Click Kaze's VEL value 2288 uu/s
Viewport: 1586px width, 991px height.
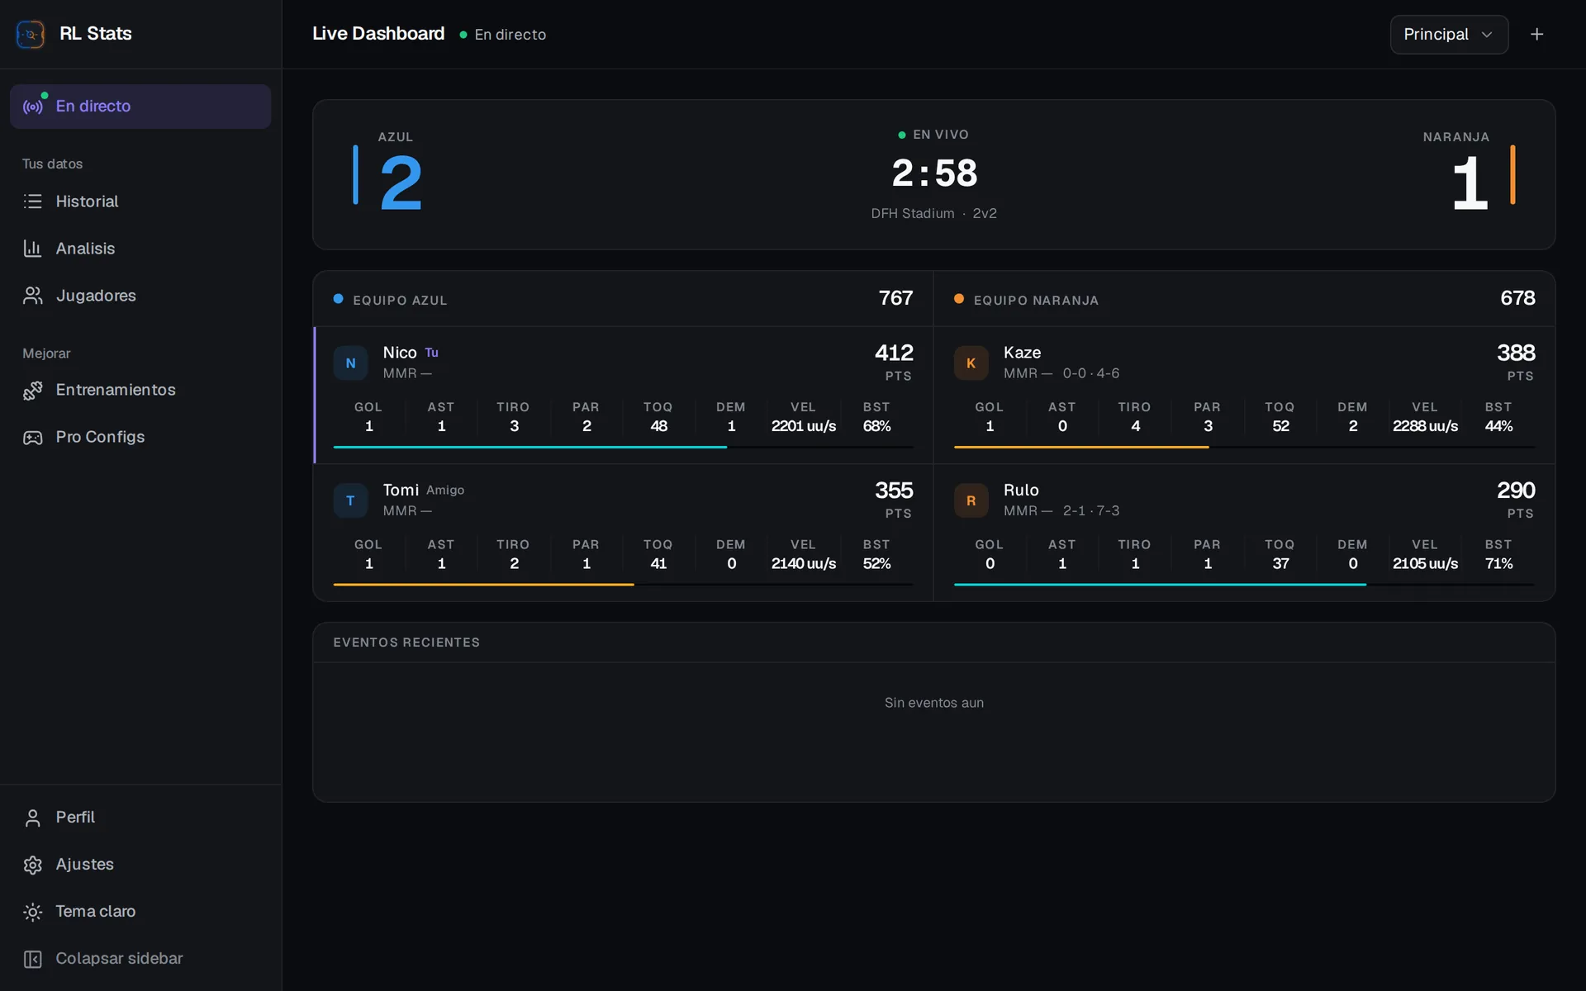[x=1425, y=426]
